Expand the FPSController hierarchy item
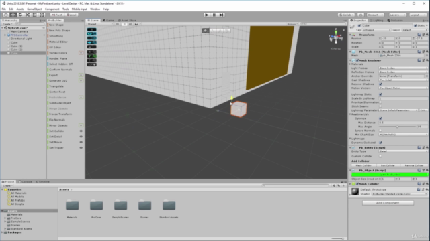430x241 pixels. tap(5, 35)
